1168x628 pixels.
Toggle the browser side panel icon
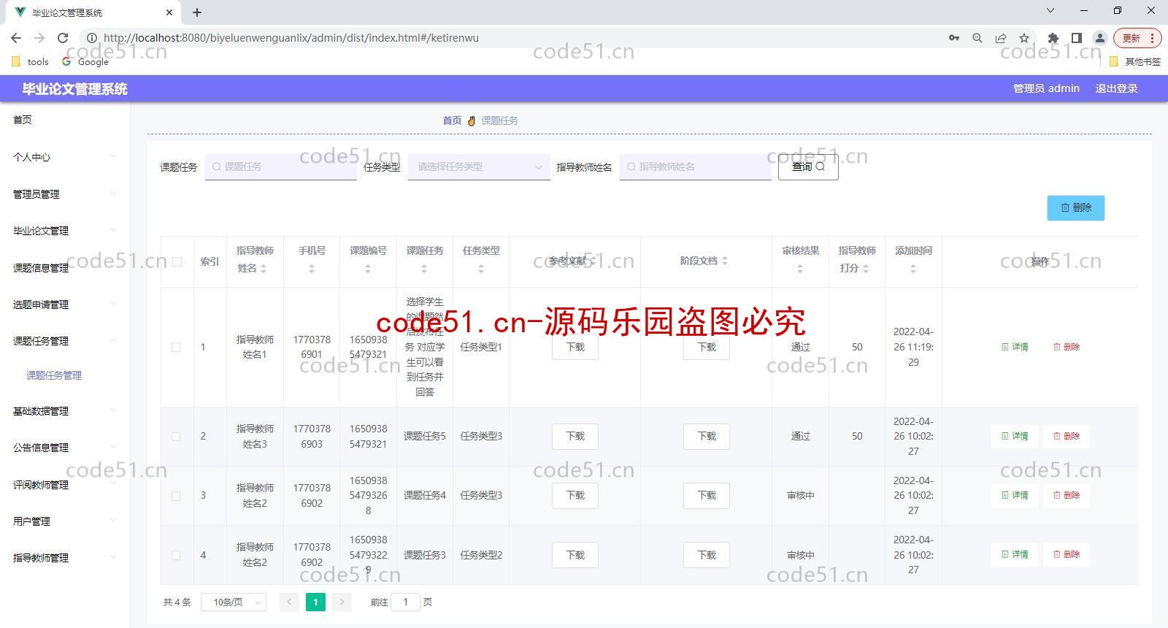(1076, 38)
